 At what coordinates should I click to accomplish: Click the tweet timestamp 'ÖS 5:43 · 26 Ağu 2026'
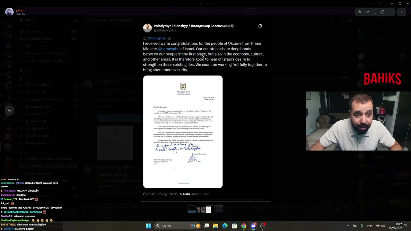[x=160, y=194]
